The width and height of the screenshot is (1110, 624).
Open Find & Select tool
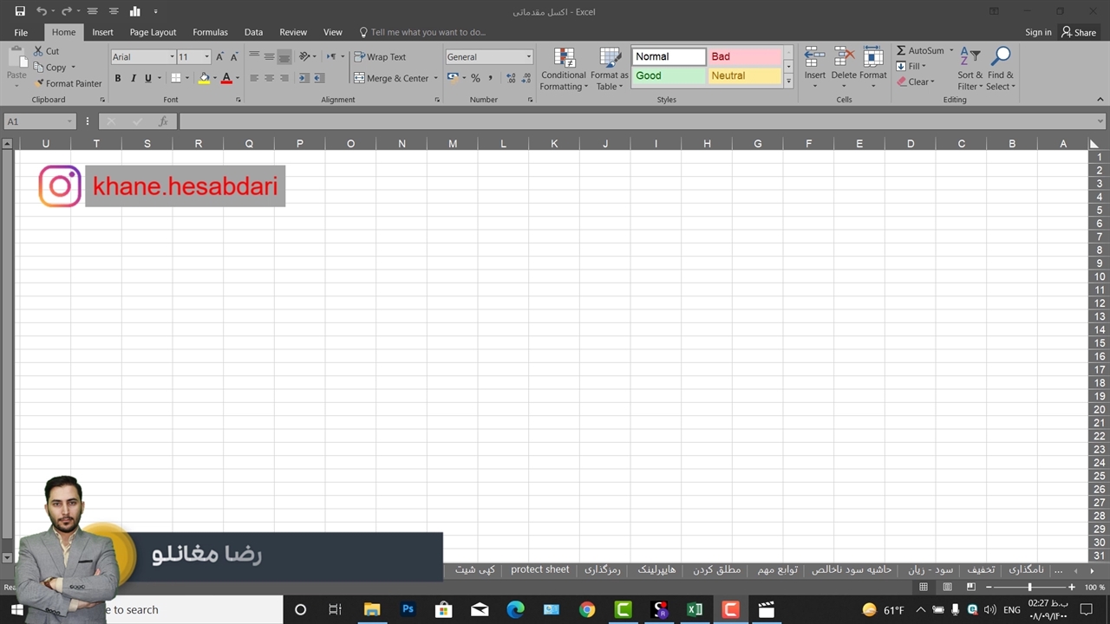[1001, 68]
